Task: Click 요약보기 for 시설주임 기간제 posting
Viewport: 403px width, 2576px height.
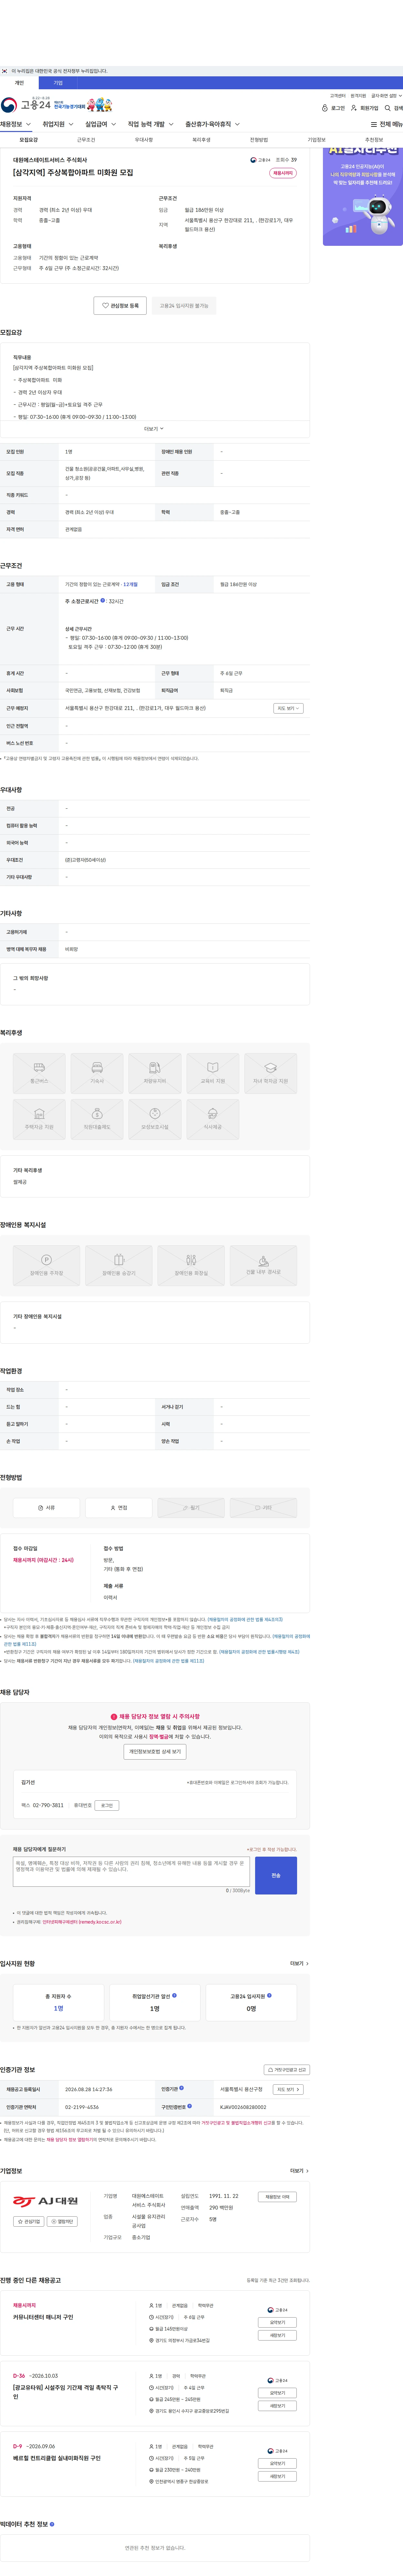Action: pos(277,2393)
